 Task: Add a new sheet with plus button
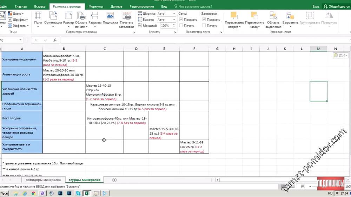click(x=114, y=180)
